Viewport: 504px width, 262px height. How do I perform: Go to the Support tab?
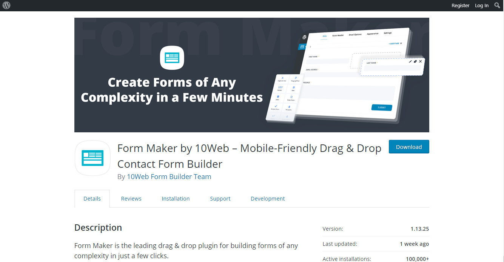click(220, 199)
